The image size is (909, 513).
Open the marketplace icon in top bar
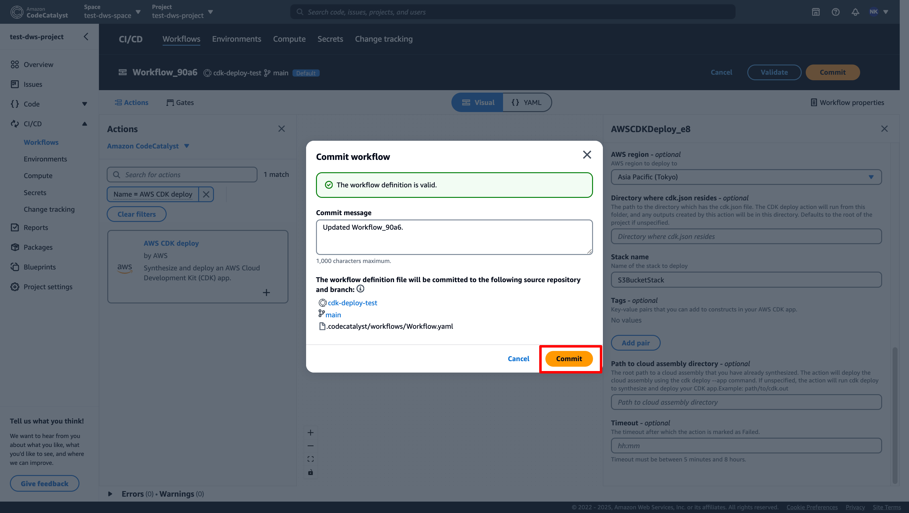coord(816,12)
